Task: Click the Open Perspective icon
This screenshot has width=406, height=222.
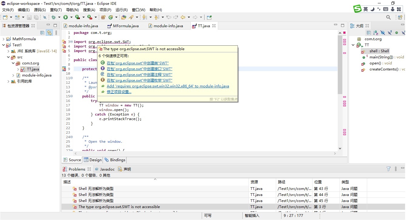Action: 400,17
